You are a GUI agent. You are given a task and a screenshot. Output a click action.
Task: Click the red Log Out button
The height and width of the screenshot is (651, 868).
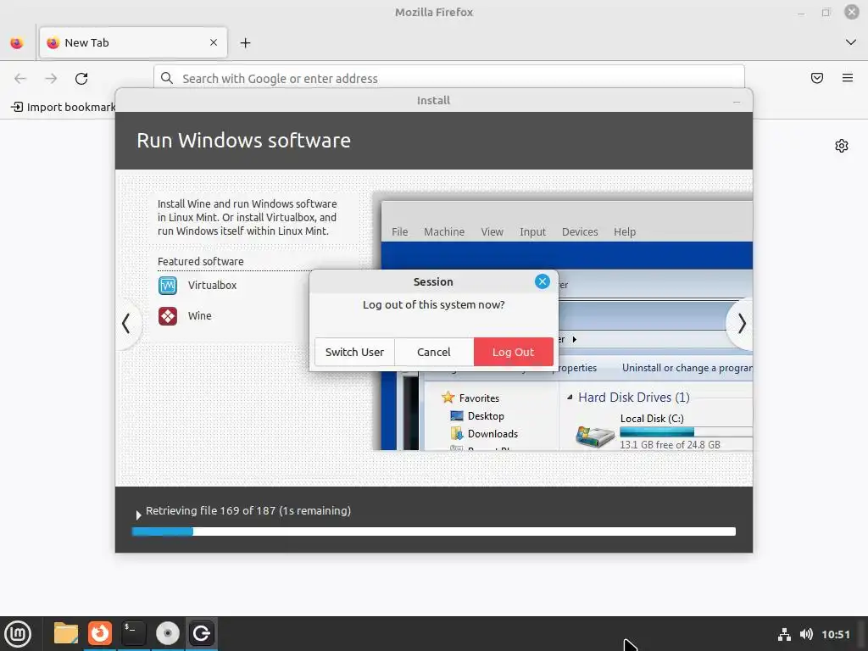click(513, 352)
